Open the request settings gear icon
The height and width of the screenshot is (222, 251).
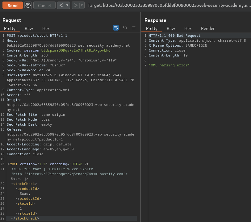pyautogui.click(x=28, y=6)
